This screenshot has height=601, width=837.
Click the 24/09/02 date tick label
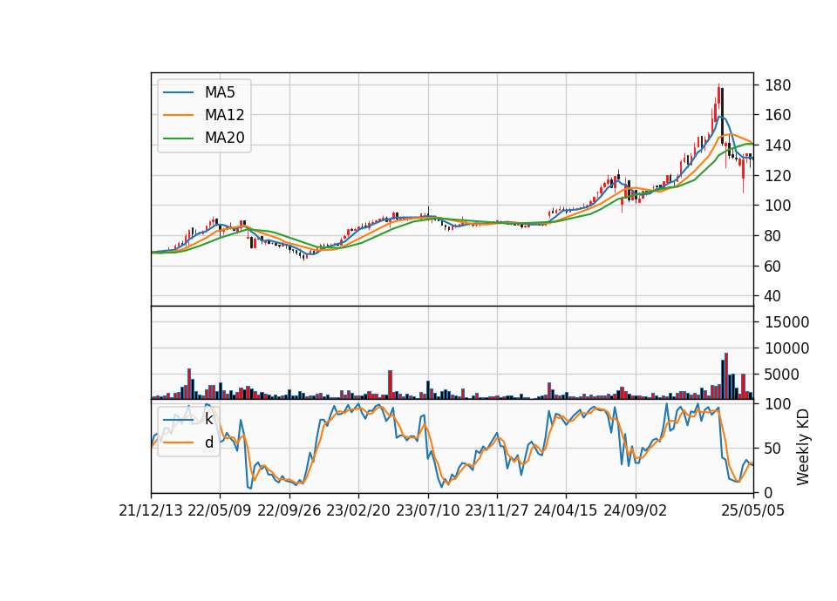pos(636,510)
